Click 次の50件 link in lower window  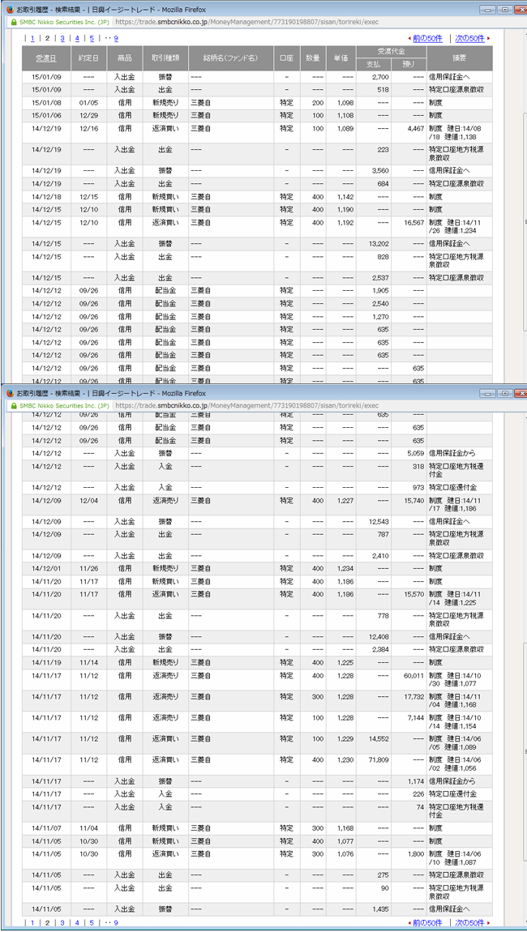coord(470,922)
